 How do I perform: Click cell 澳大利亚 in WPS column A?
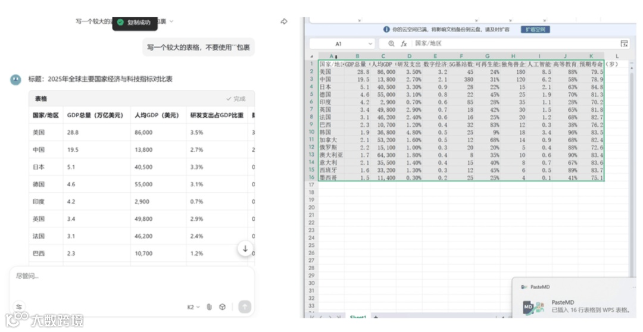(332, 155)
